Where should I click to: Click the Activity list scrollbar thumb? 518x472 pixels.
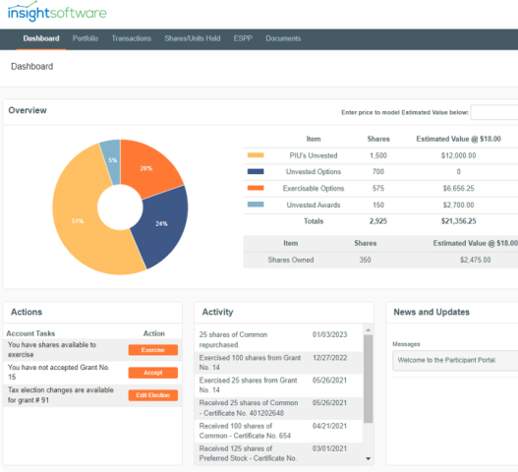point(368,379)
